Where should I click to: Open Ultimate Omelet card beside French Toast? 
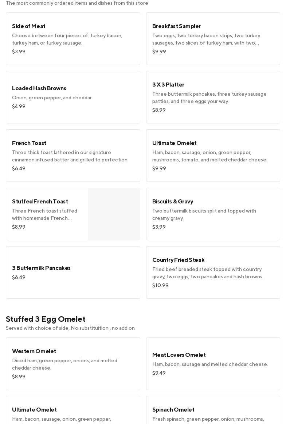coord(213,156)
